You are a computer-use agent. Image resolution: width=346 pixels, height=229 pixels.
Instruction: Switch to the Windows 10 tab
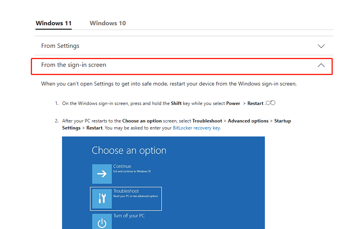tap(108, 23)
